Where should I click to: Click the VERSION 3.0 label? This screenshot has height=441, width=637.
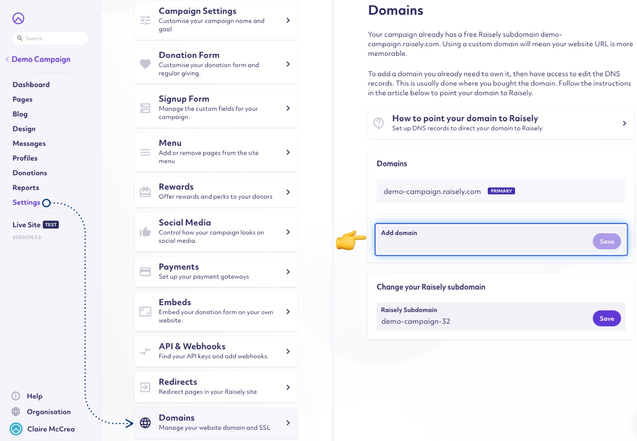pos(26,237)
